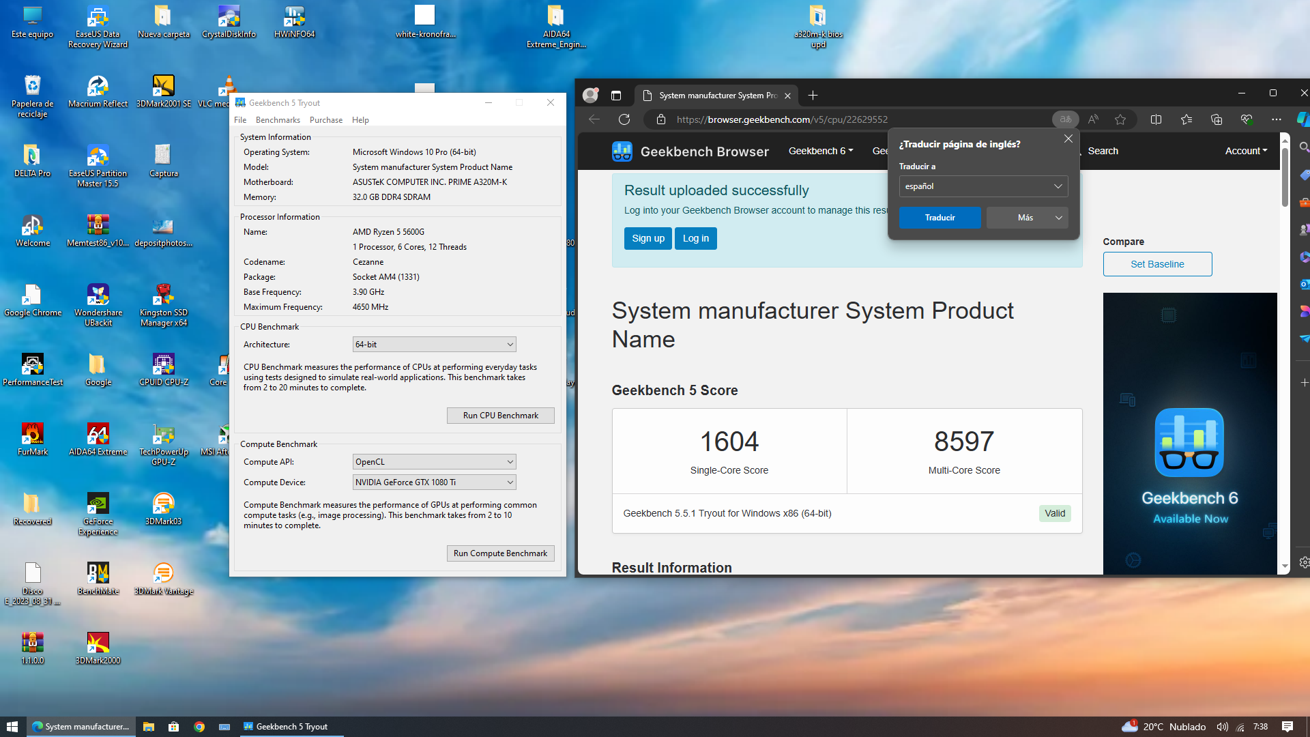
Task: Click the 8597 Multi-Core Score value
Action: (963, 442)
